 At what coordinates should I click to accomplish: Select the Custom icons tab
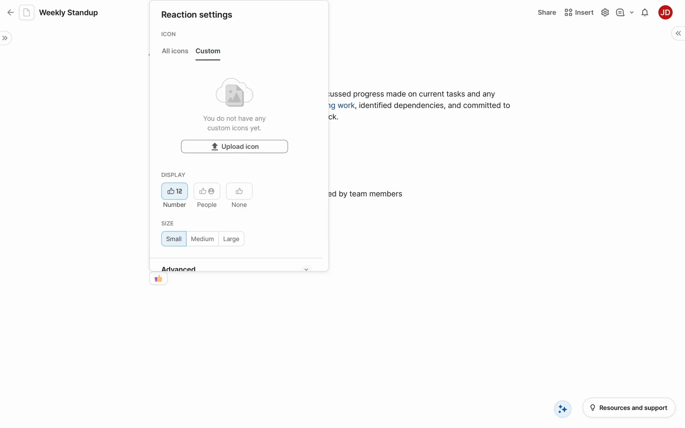[x=208, y=51]
